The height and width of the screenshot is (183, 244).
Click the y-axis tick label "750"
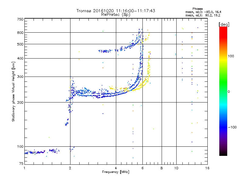coord(20,19)
